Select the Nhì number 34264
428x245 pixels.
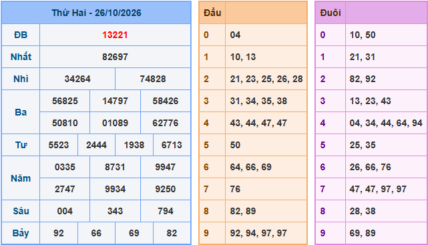(77, 79)
